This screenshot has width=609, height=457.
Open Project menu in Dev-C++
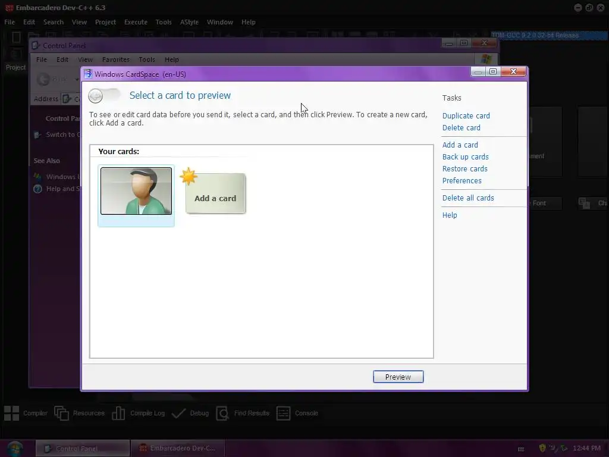pos(105,22)
